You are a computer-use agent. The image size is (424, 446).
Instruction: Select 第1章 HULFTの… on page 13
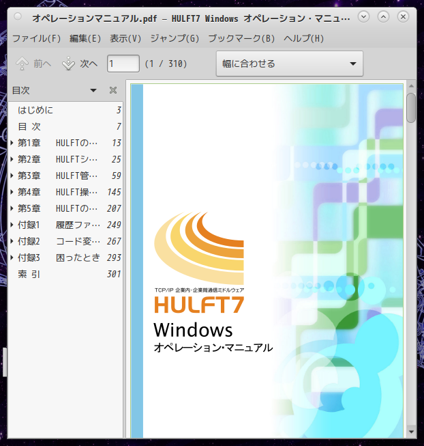[65, 143]
